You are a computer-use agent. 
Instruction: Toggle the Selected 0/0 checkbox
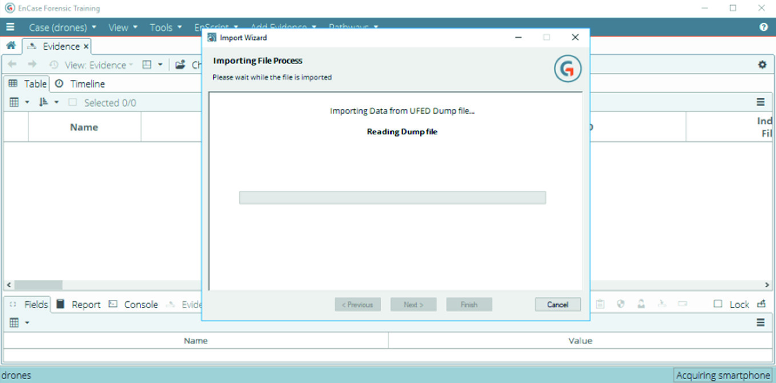pos(73,102)
